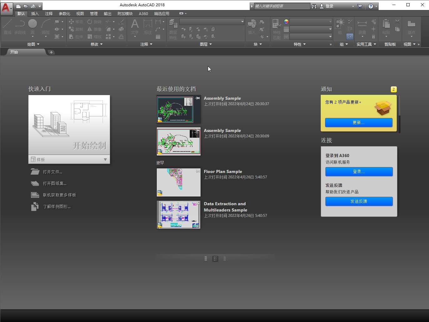The width and height of the screenshot is (429, 322).
Task: Select the 直线 (Line) tool
Action: [x=8, y=27]
